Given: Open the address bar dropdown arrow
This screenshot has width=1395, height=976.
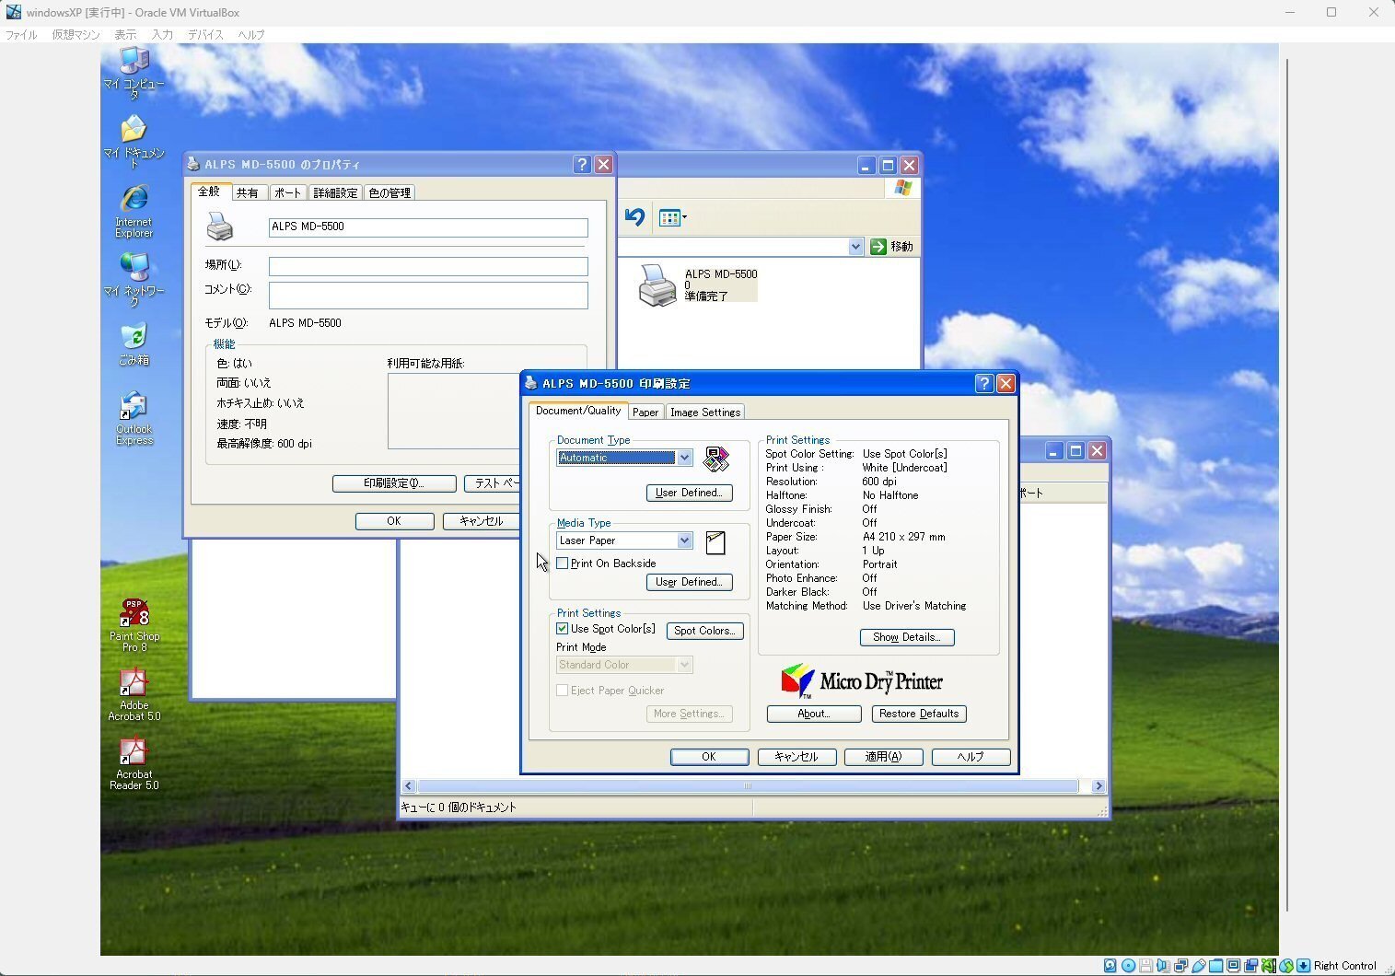Looking at the screenshot, I should [855, 247].
